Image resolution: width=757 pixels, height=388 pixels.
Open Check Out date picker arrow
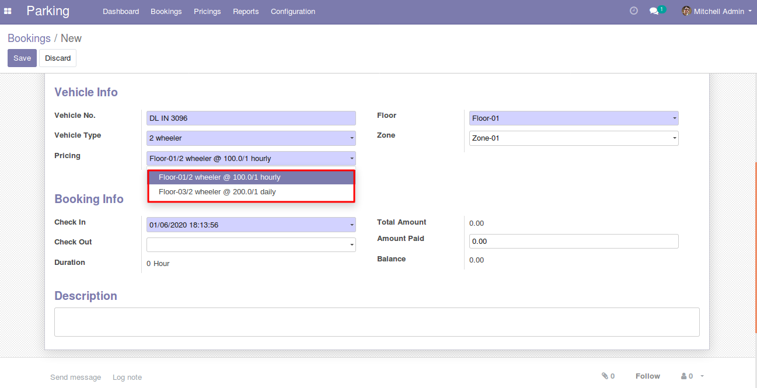pos(352,244)
